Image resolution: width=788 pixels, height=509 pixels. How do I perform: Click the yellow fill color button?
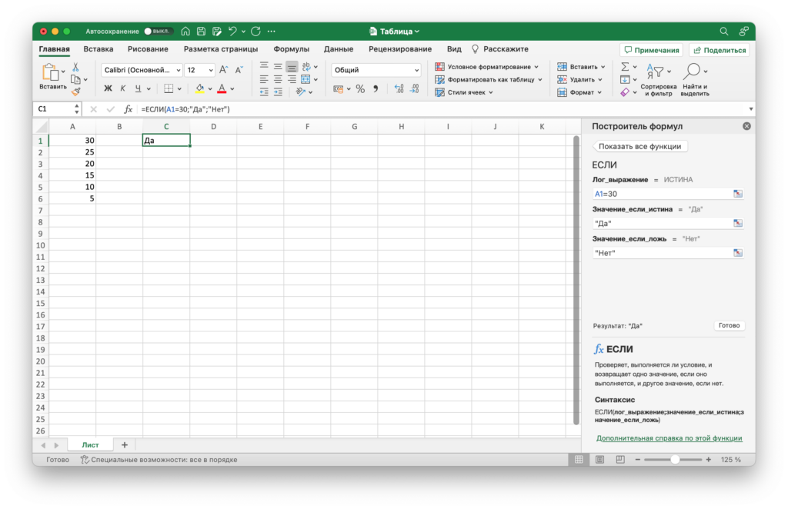click(x=199, y=89)
